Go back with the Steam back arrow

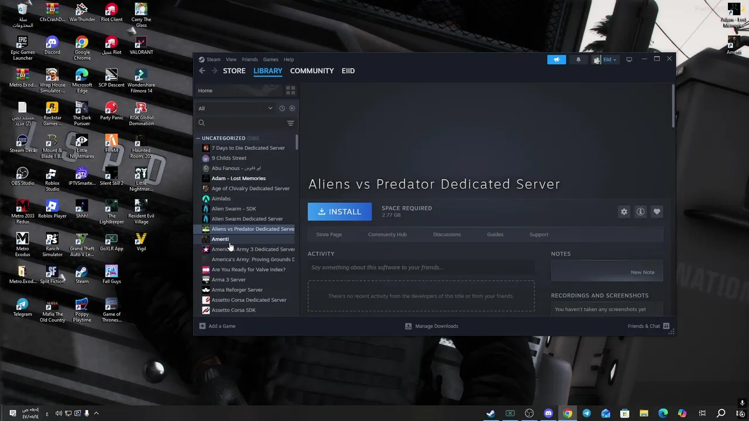202,71
